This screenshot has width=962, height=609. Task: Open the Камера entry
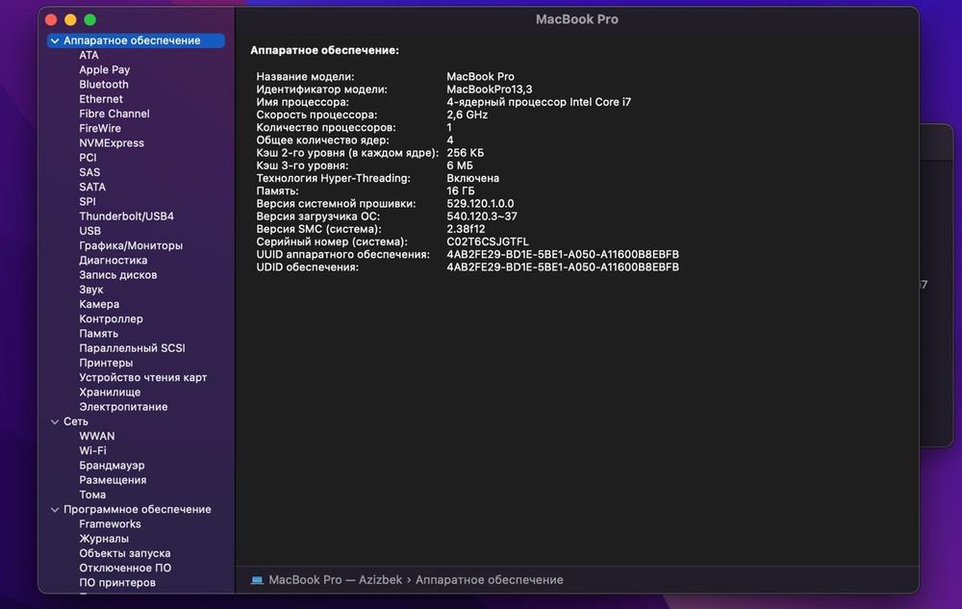tap(99, 305)
